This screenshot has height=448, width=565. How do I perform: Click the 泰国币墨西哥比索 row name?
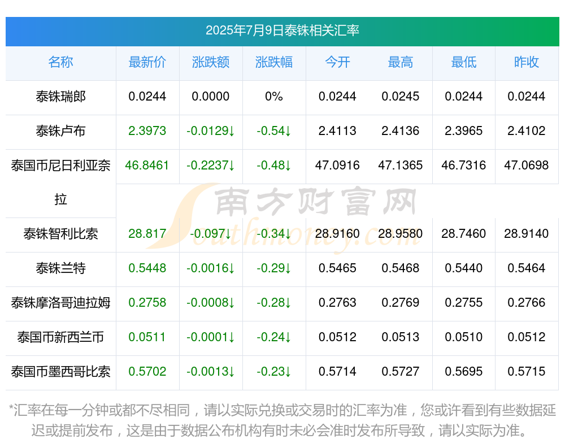[60, 372]
